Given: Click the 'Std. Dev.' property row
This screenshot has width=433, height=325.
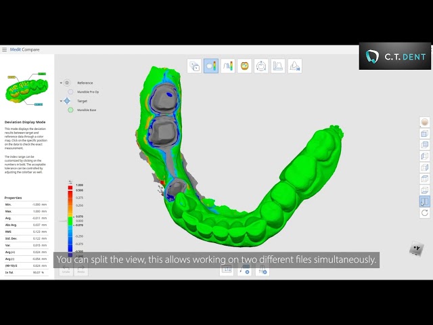Looking at the screenshot, I should (26, 238).
